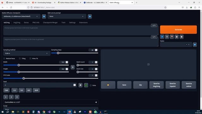This screenshot has height=114, width=202.
Task: Randomize seed with dice icon
Action: point(80,85)
